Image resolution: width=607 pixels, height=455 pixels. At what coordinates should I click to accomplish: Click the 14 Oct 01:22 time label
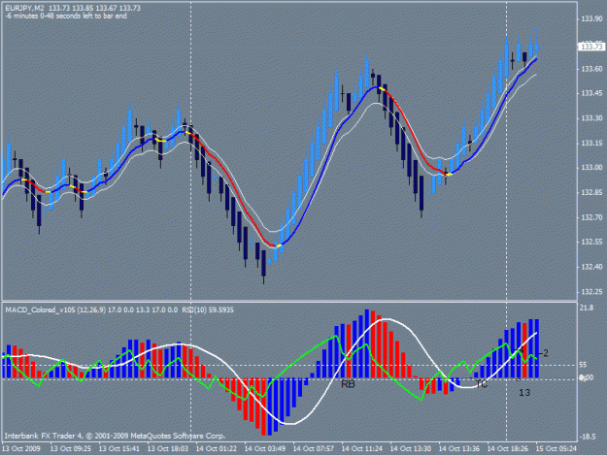[217, 449]
